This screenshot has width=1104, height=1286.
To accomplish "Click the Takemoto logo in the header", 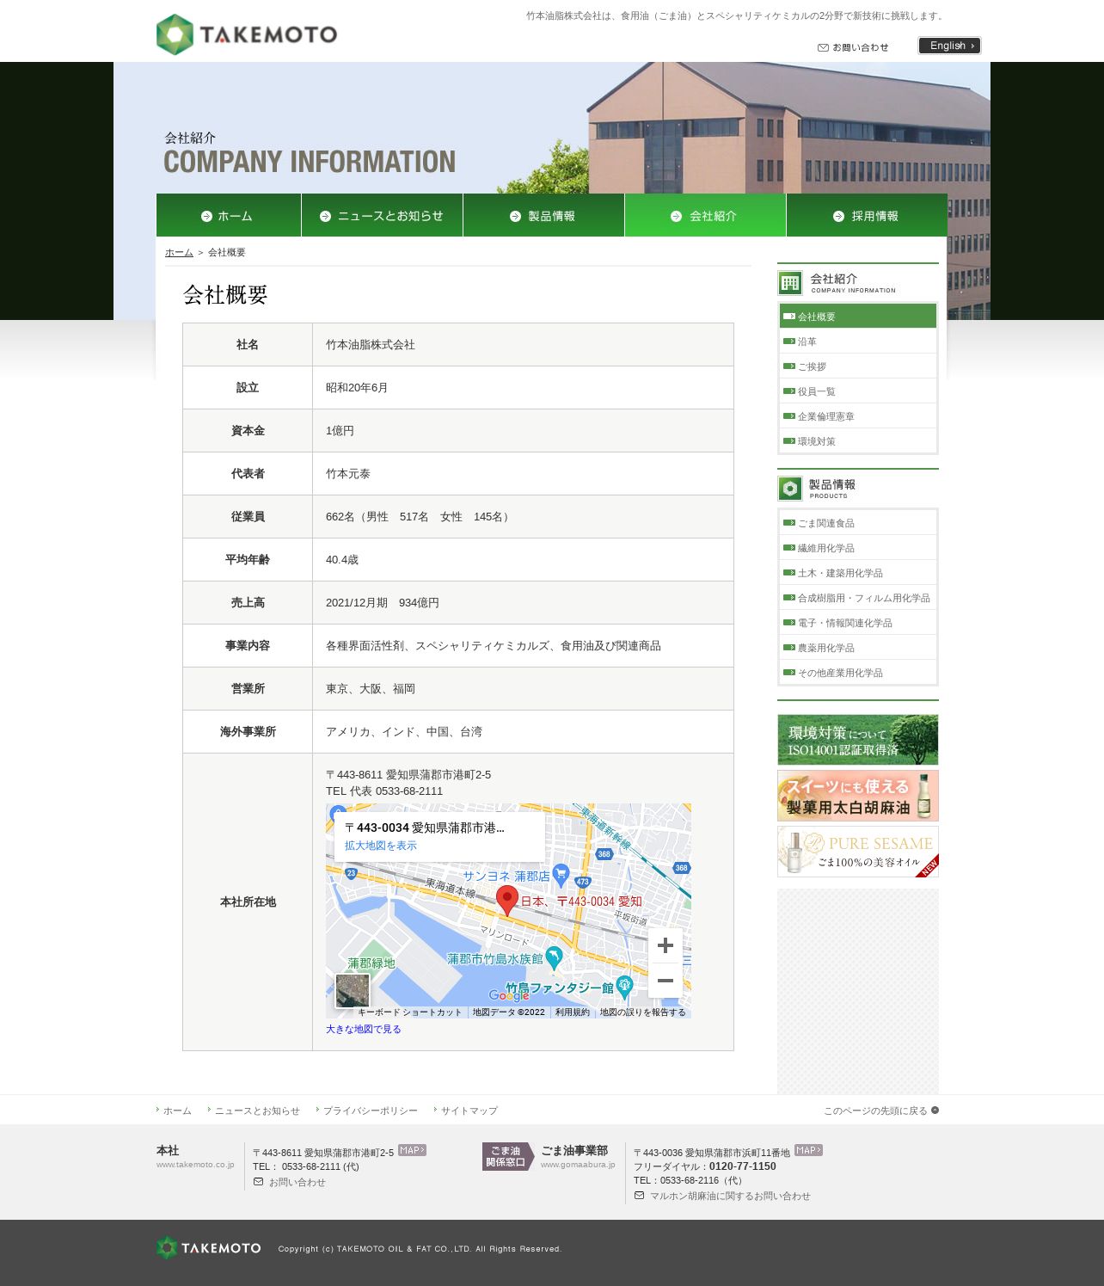I will 247,34.
